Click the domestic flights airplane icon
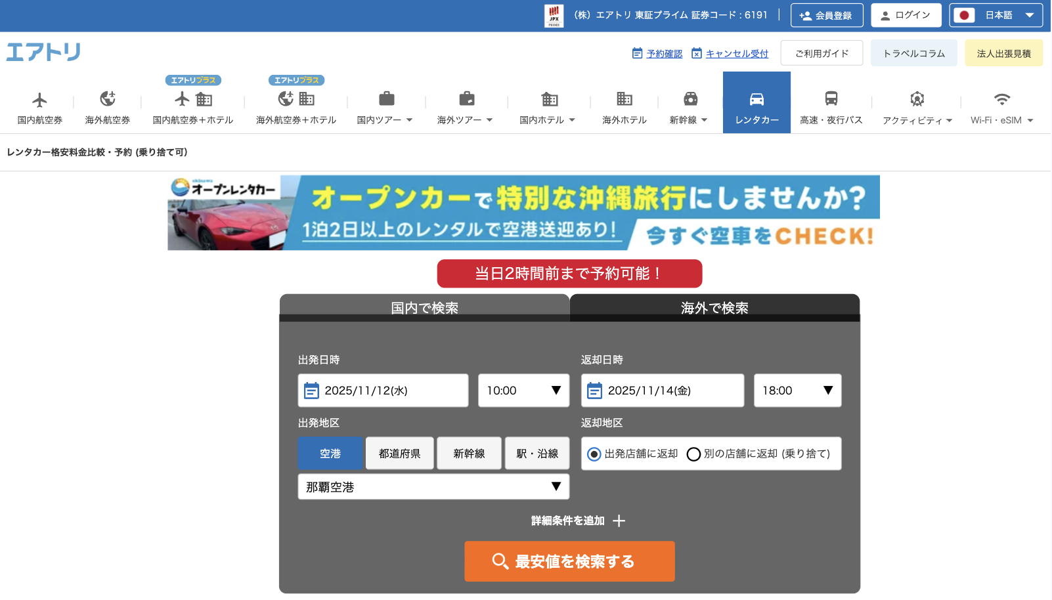 coord(39,100)
